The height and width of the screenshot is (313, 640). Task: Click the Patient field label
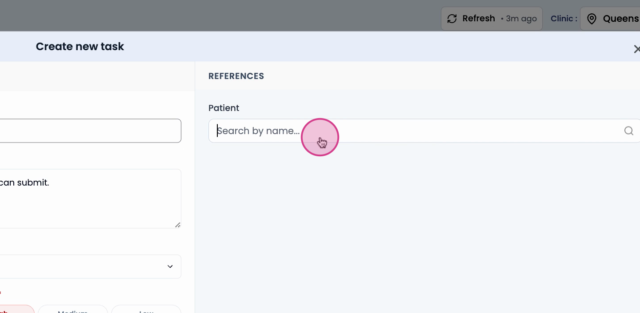pos(224,108)
